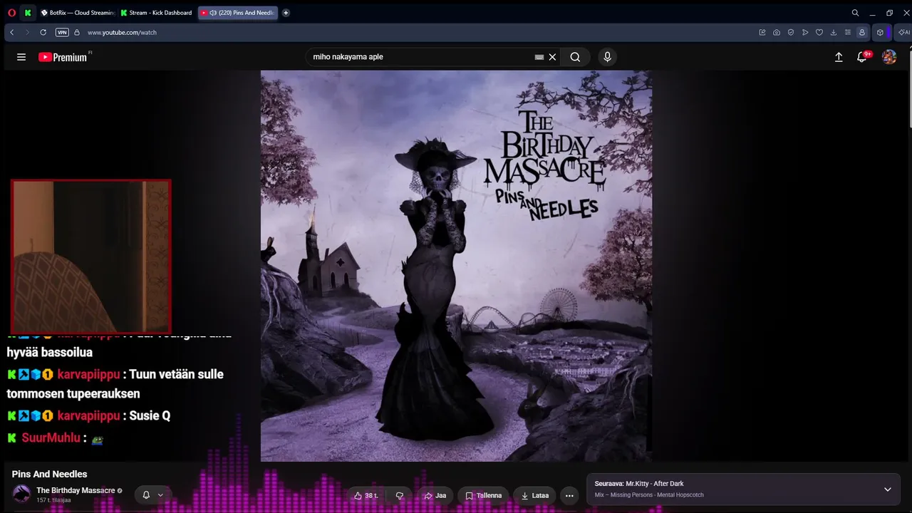Screen dimensions: 912x513
Task: Click the chat message Susie Q
Action: 150,415
